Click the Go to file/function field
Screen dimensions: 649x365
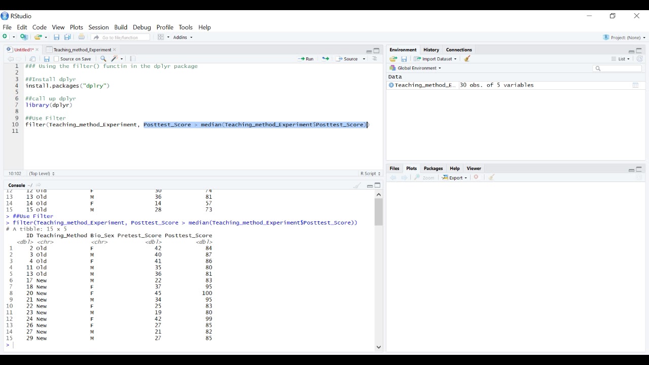click(x=121, y=38)
